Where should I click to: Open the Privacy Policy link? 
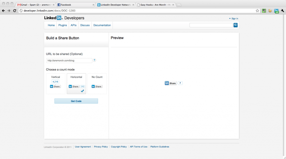(101, 147)
